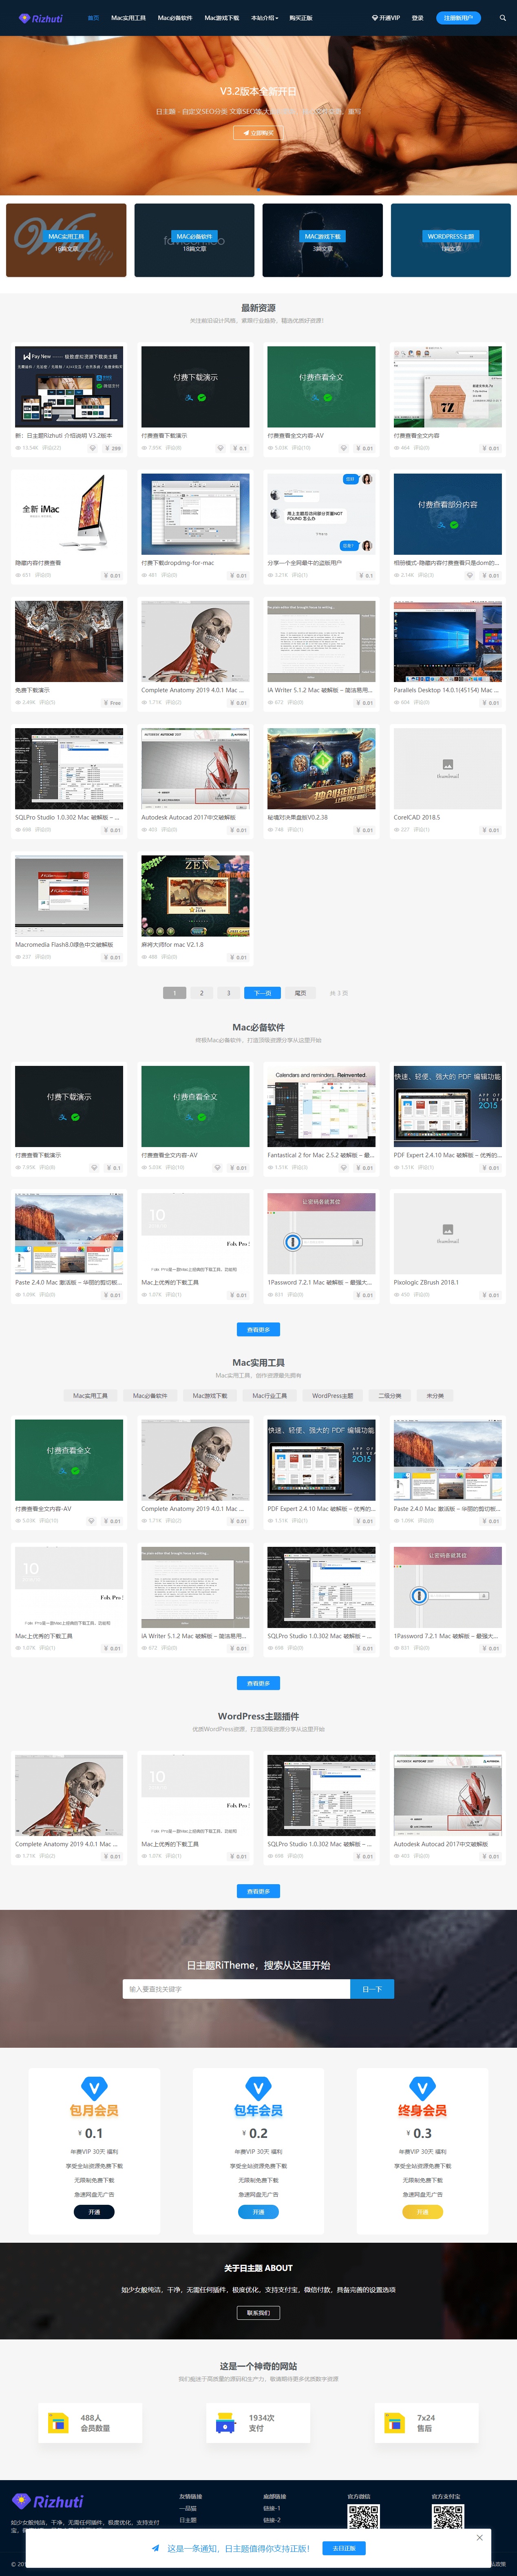Click 开通 under 终身会员 plan

coord(422,2212)
